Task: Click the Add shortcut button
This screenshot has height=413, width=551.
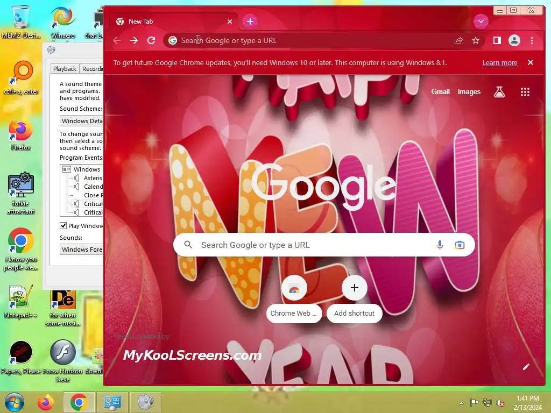Action: click(354, 300)
